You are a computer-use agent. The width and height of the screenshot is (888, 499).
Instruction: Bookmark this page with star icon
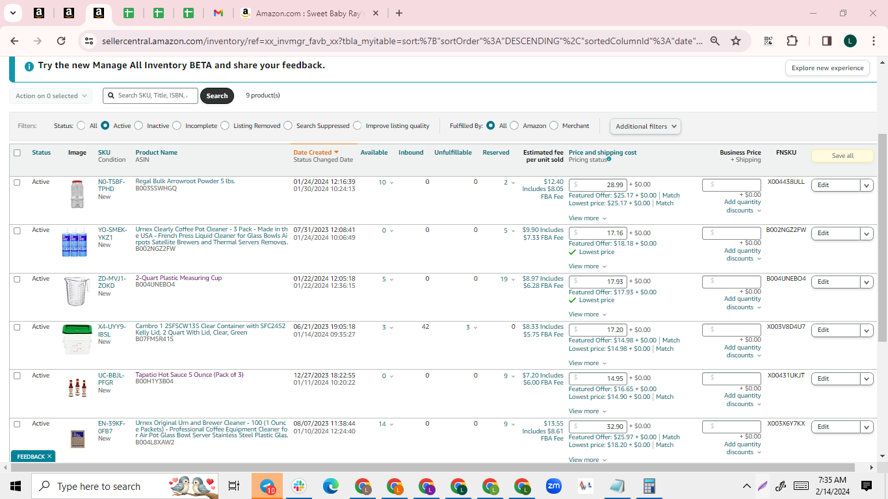tap(736, 41)
